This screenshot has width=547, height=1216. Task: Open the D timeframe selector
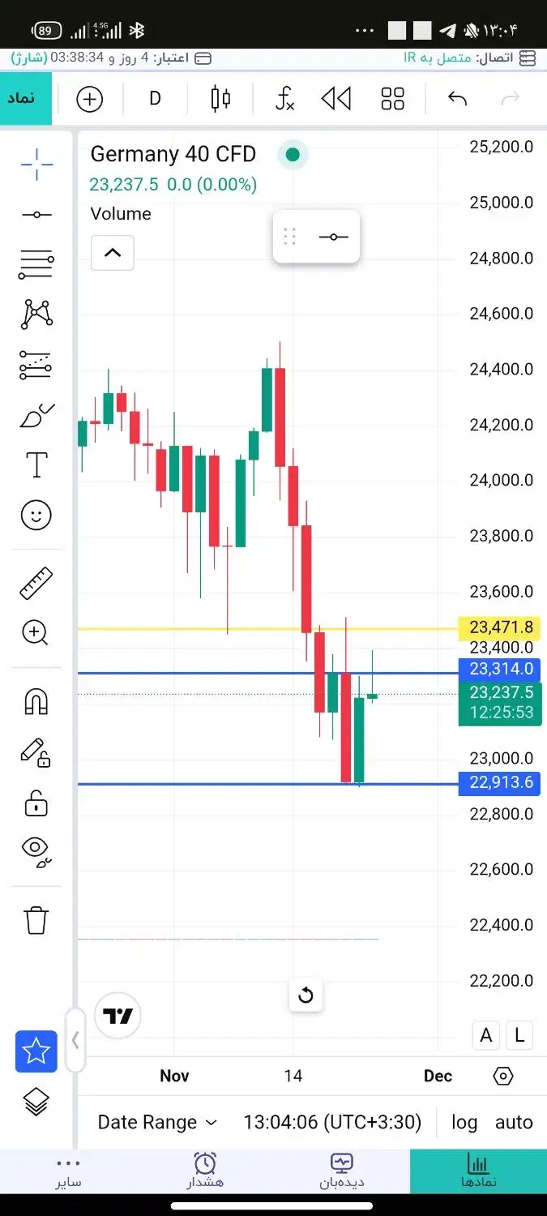coord(155,99)
